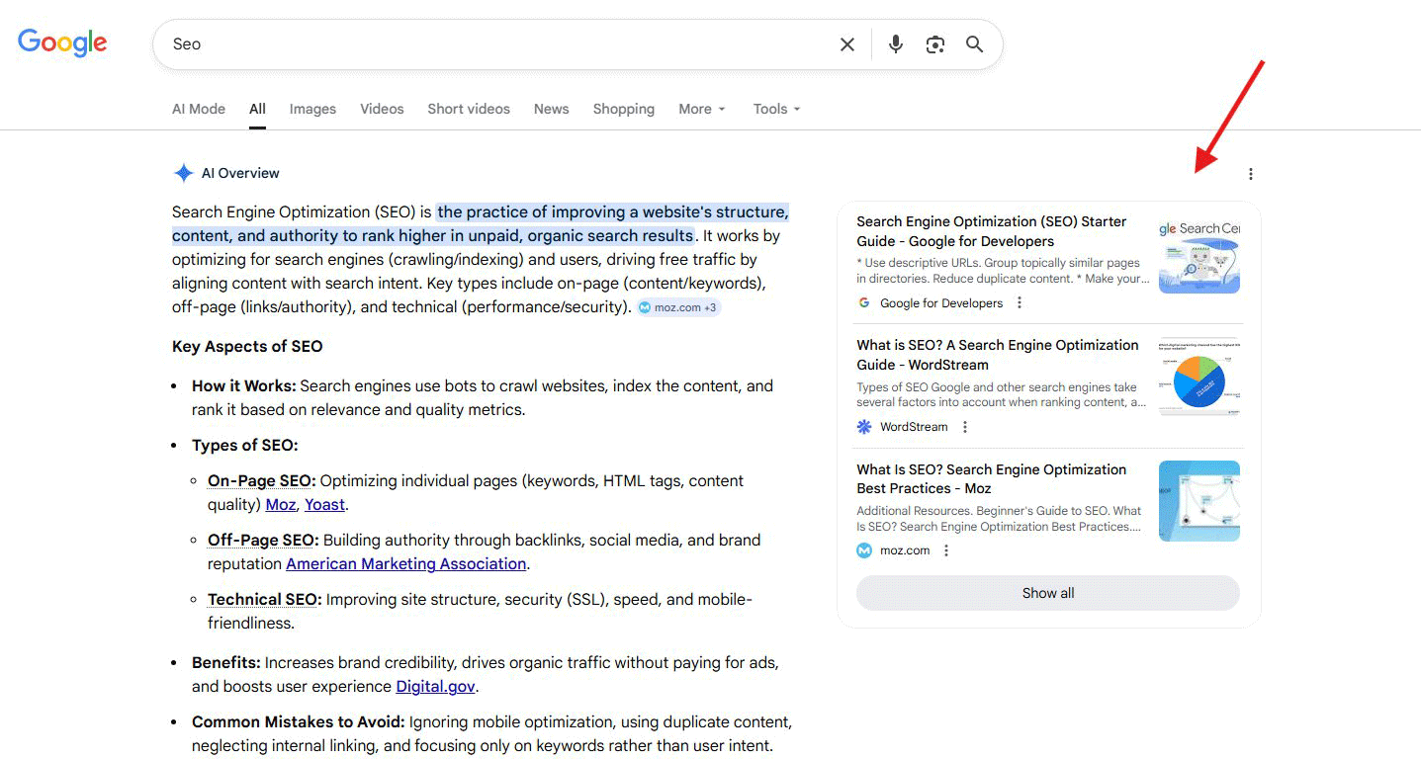Click the highlighted SEO definition text
The width and height of the screenshot is (1421, 759).
[x=482, y=223]
